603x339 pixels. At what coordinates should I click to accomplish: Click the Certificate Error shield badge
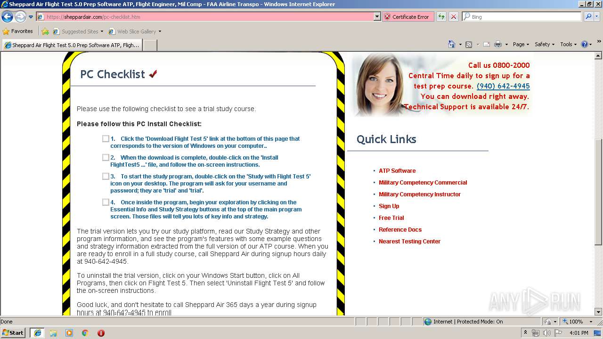(x=407, y=16)
